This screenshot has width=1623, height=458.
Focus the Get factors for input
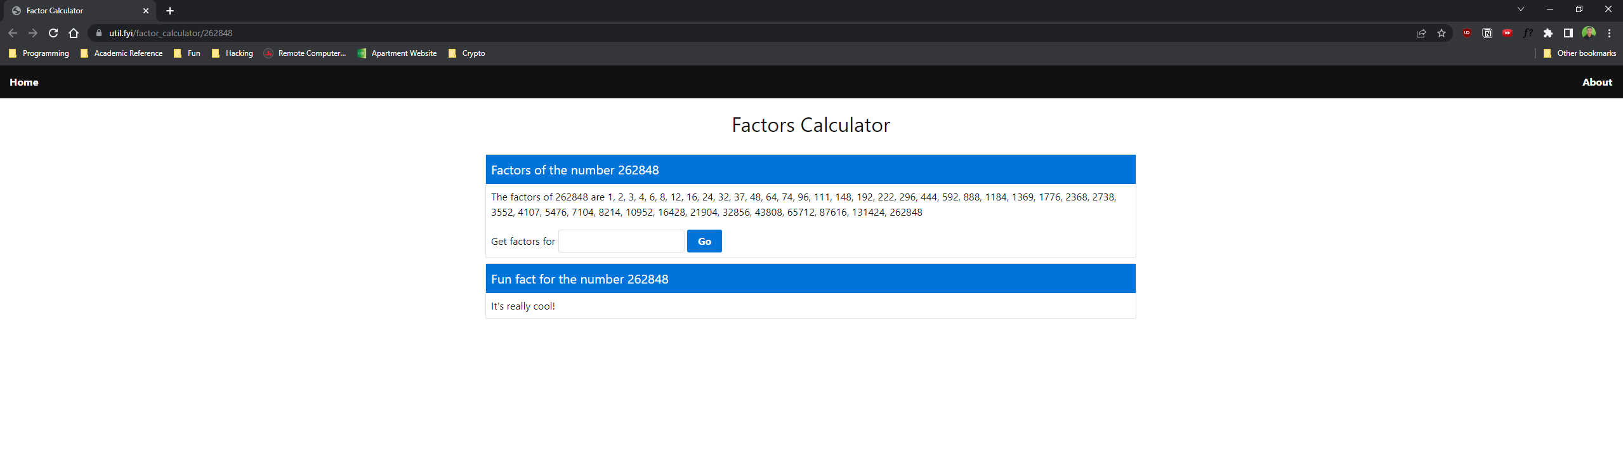tap(621, 241)
